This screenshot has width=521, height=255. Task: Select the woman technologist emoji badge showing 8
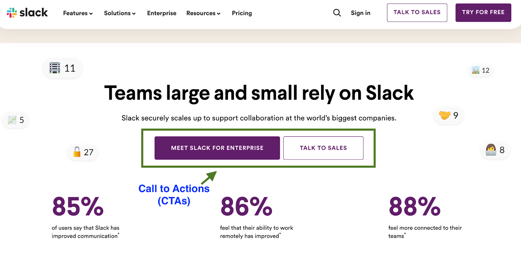(495, 150)
